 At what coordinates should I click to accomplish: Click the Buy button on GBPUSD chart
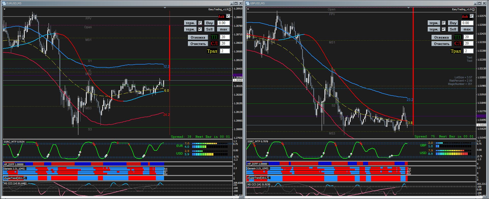(x=453, y=23)
